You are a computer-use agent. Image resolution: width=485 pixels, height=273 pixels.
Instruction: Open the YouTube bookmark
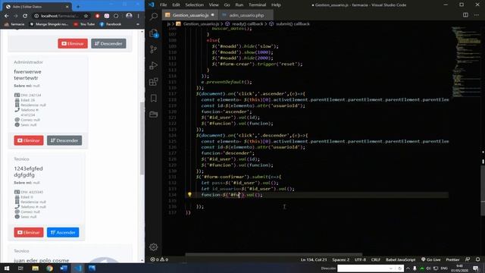point(84,24)
